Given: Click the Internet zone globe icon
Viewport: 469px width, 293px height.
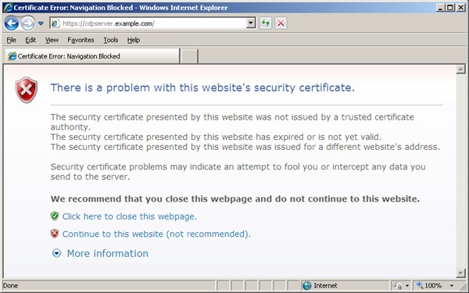Looking at the screenshot, I should [307, 285].
